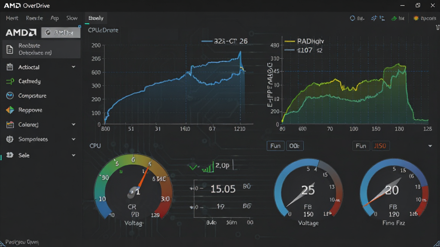Screen dimensions: 440x247
Task: Click the crosshair tuning icon in toolbar
Action: click(x=374, y=18)
